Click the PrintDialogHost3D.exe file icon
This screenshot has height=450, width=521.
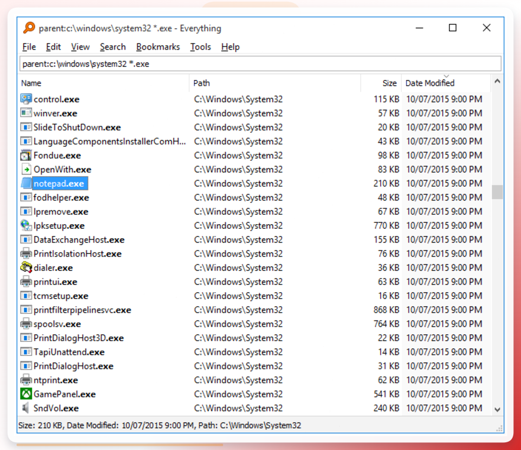[x=26, y=338]
